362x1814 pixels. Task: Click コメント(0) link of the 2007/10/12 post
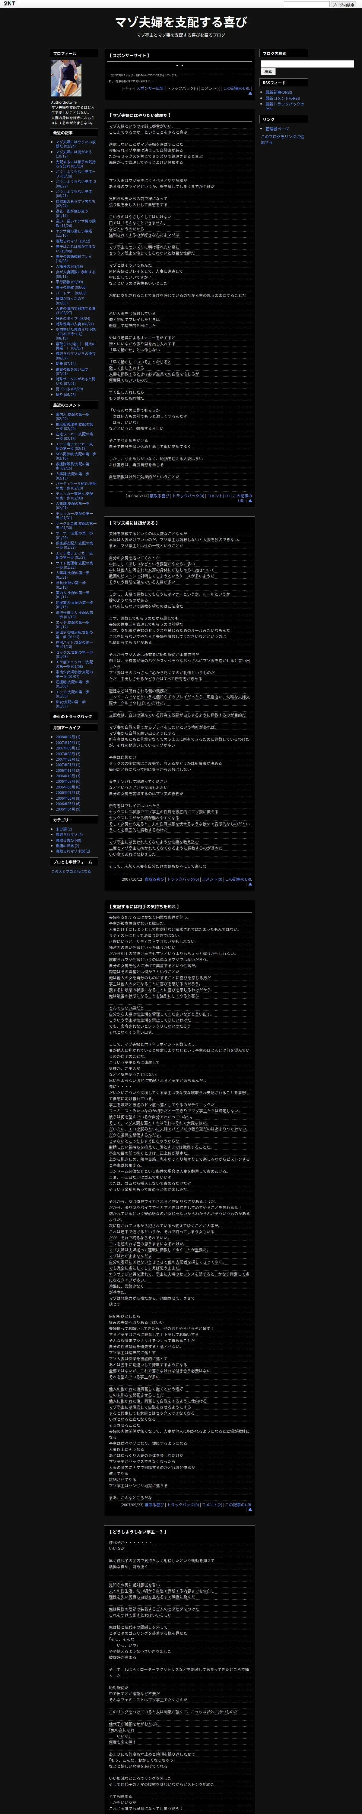coord(212,879)
